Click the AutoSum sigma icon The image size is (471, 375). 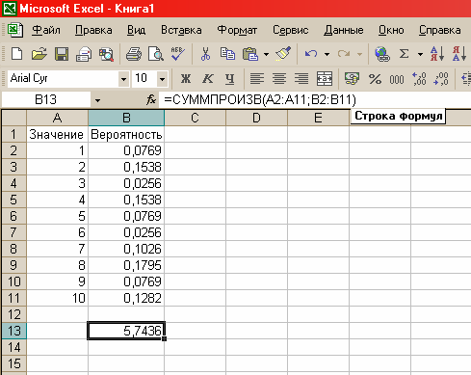point(405,54)
